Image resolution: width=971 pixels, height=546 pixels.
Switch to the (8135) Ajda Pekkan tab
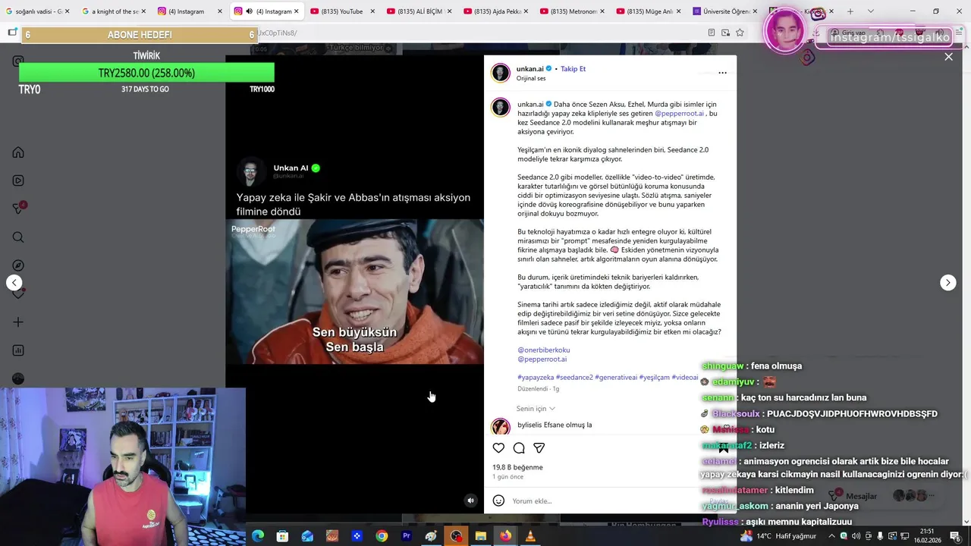click(x=495, y=11)
